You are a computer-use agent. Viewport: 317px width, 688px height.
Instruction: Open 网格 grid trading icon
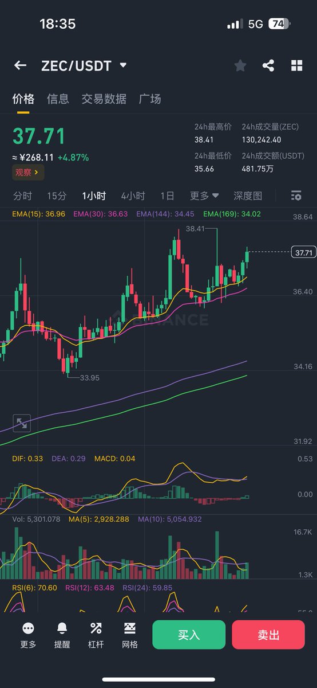pos(130,635)
